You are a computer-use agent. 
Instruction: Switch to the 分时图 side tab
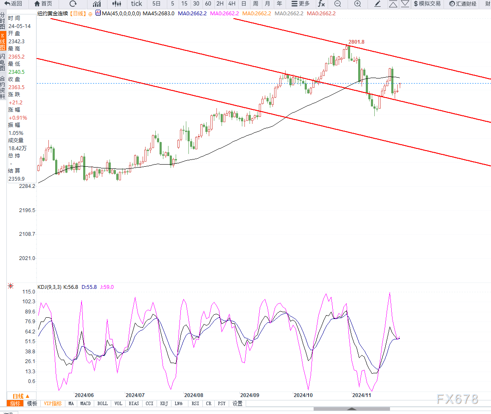[3, 21]
